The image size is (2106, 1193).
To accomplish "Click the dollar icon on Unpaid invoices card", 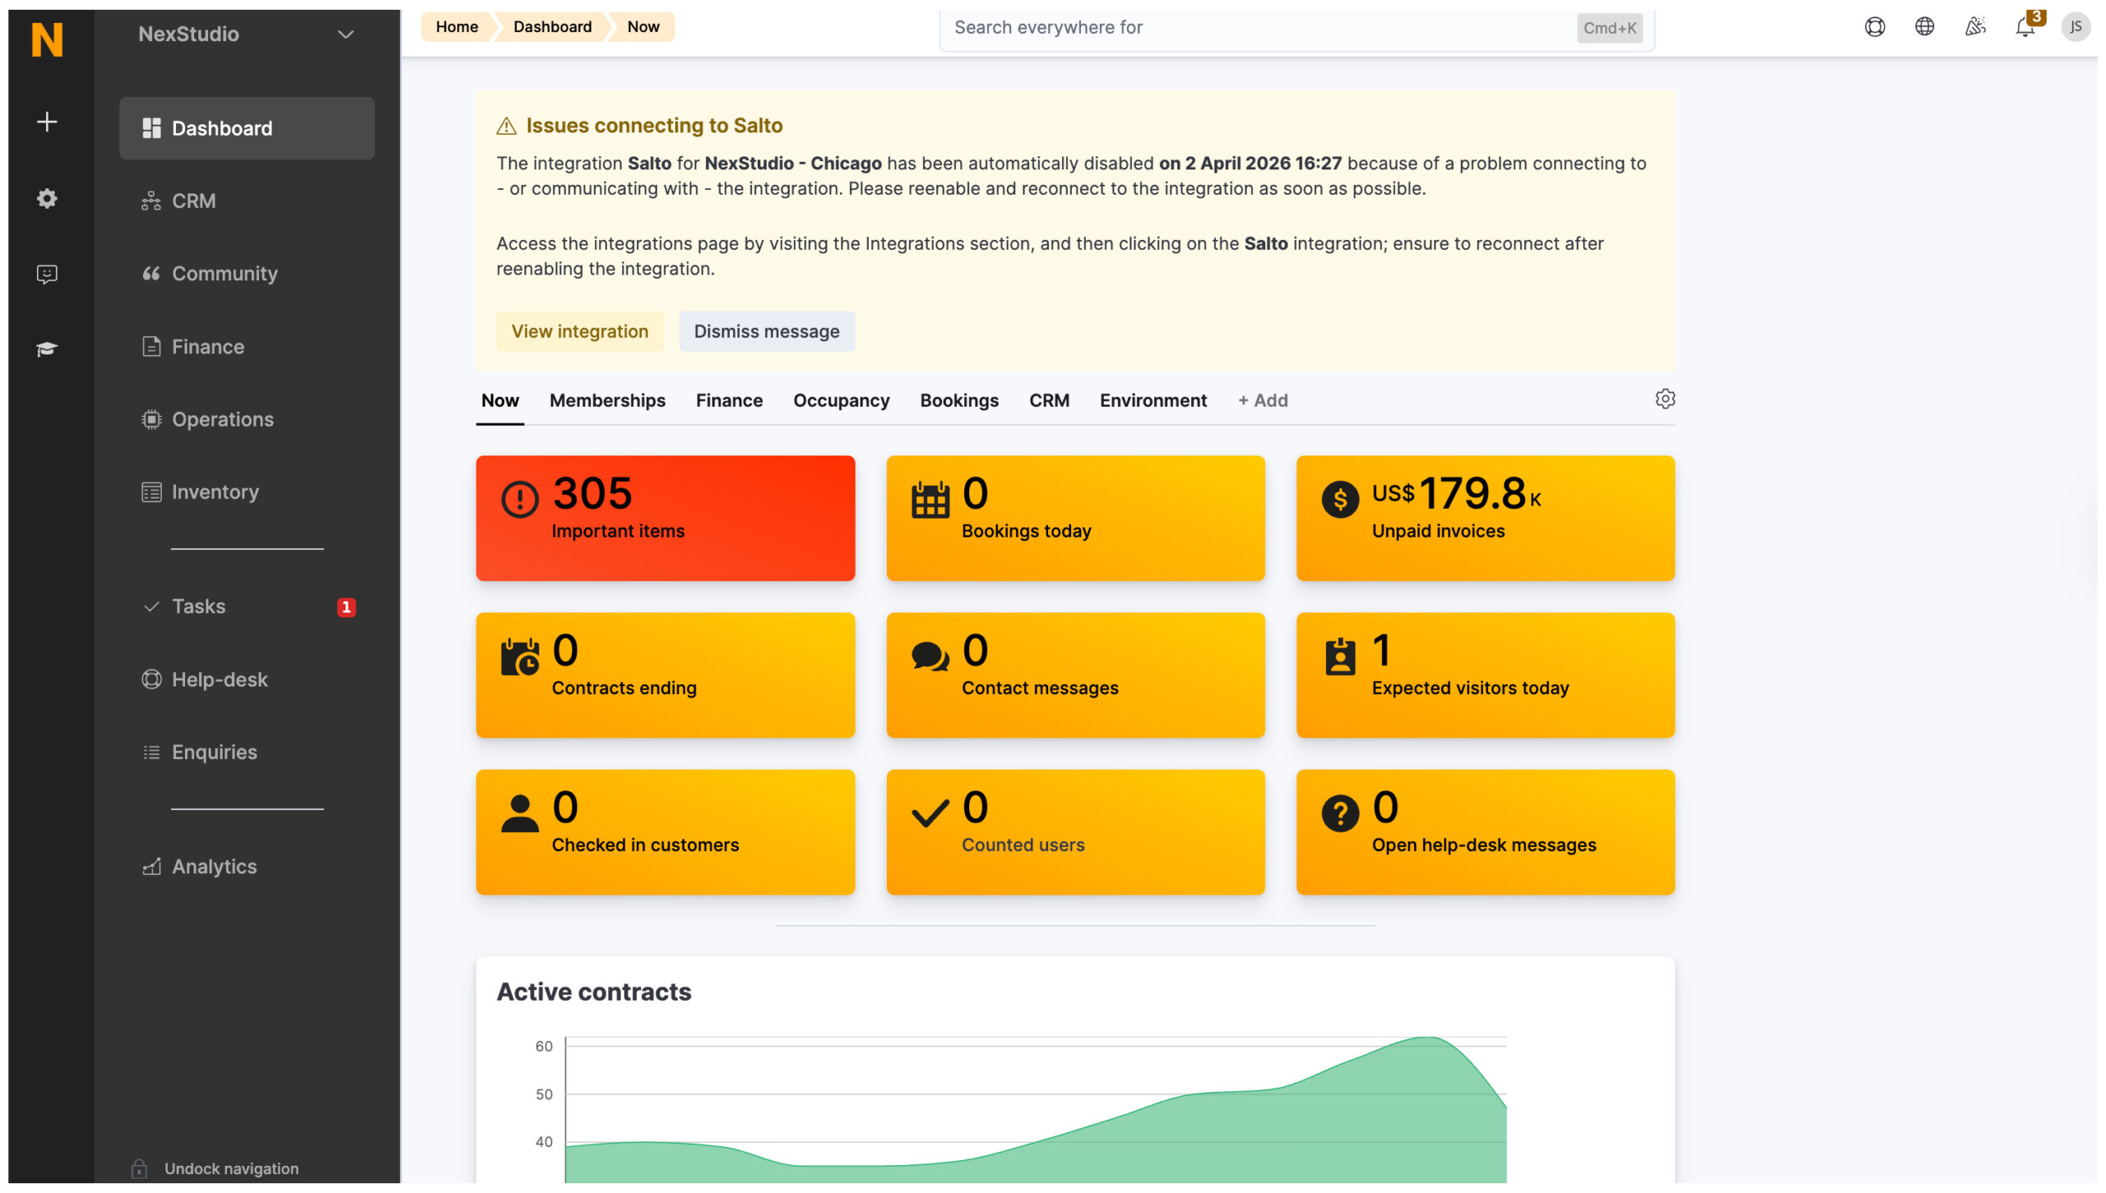I will point(1340,499).
